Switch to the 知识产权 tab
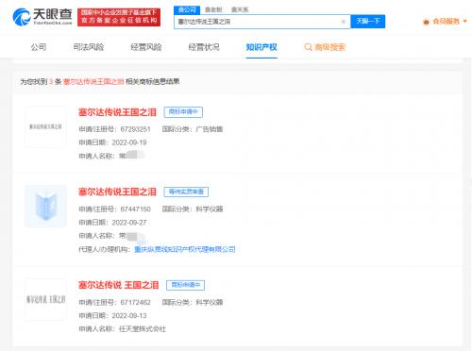Viewport: 472px width, 351px height. (x=261, y=47)
